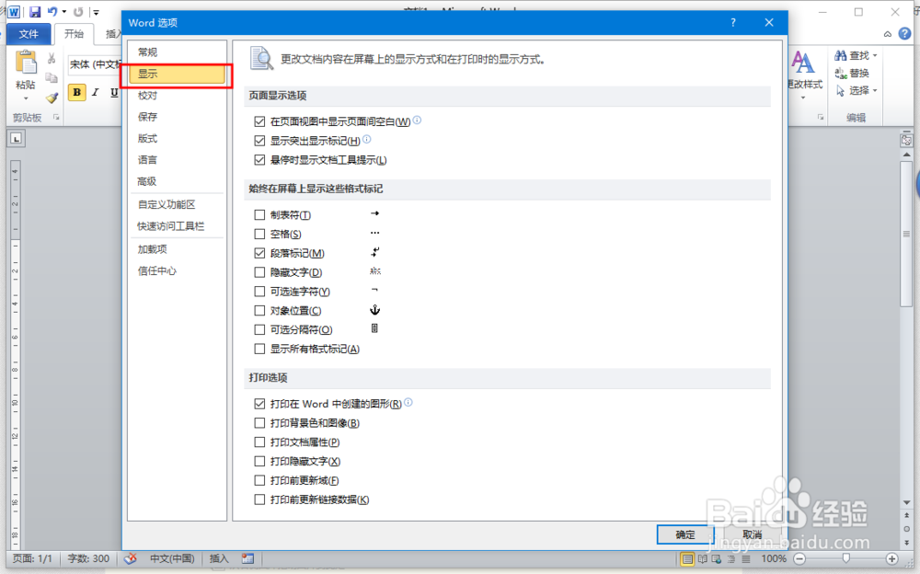Click the macro recording icon in status bar

(x=248, y=558)
